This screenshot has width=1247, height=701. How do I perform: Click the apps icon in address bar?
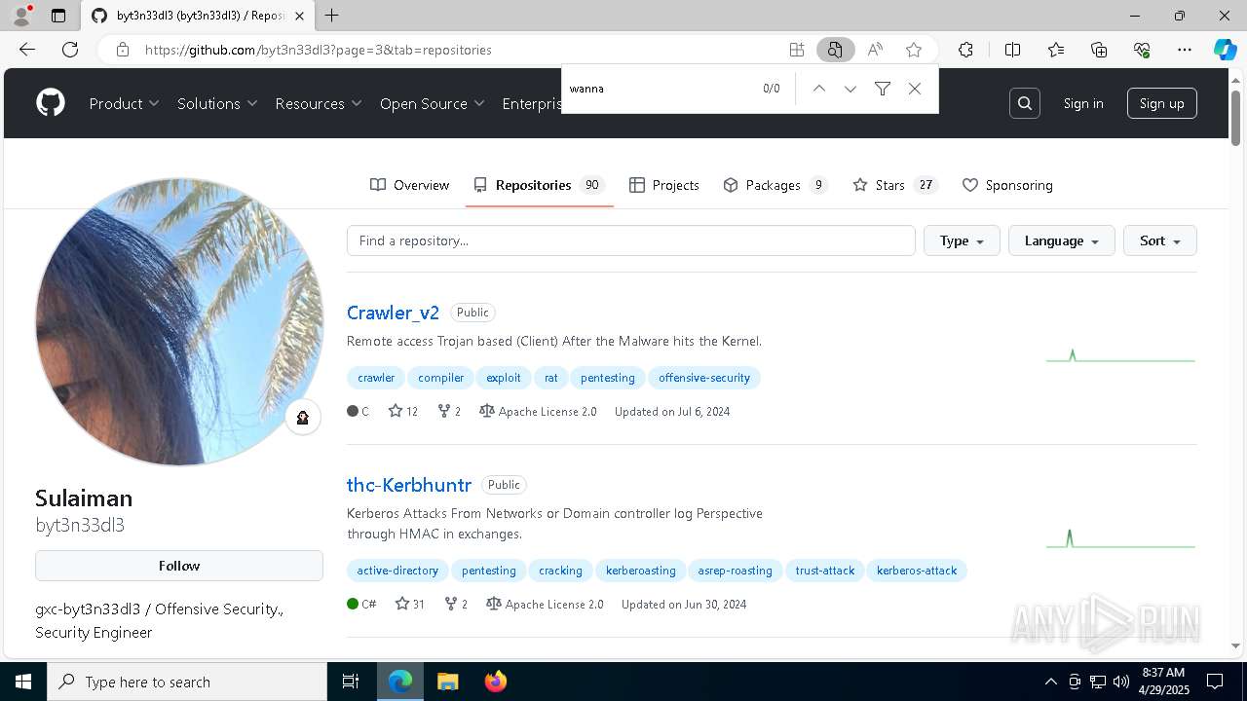797,50
